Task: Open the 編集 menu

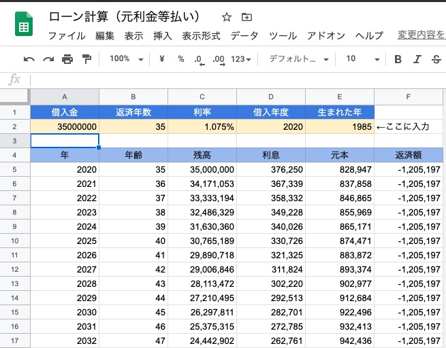Action: (105, 36)
